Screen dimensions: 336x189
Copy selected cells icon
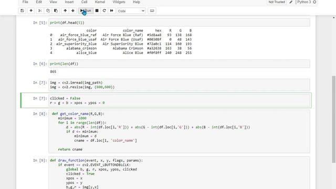click(x=48, y=10)
